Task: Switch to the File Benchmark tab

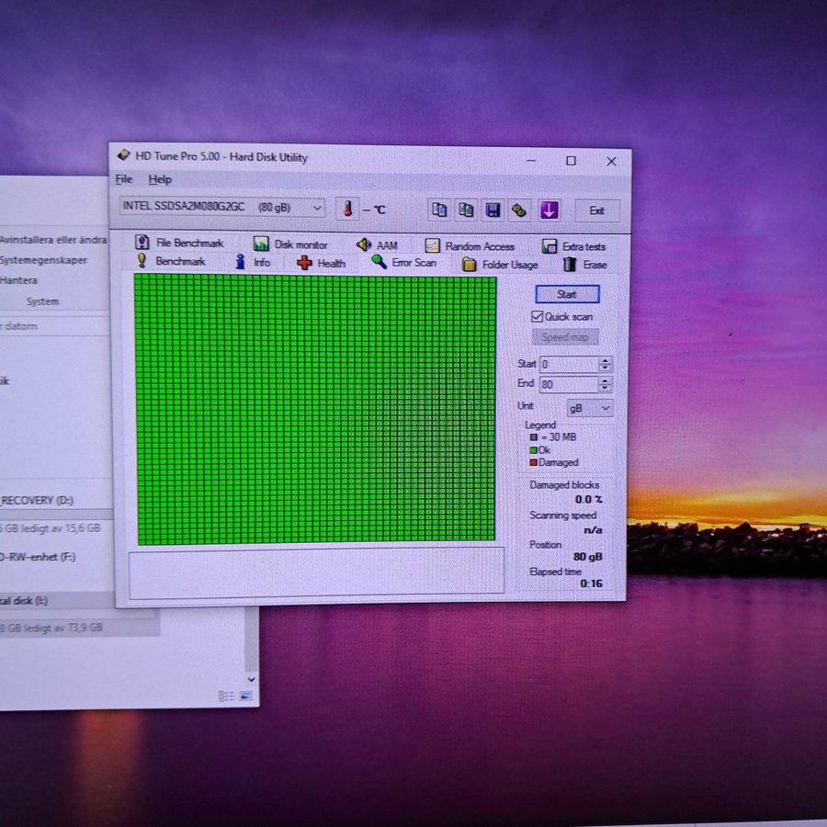Action: click(179, 243)
